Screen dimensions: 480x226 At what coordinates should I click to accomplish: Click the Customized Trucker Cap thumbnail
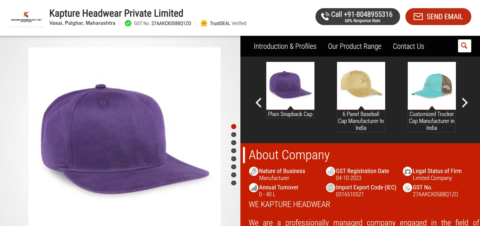coord(431,86)
